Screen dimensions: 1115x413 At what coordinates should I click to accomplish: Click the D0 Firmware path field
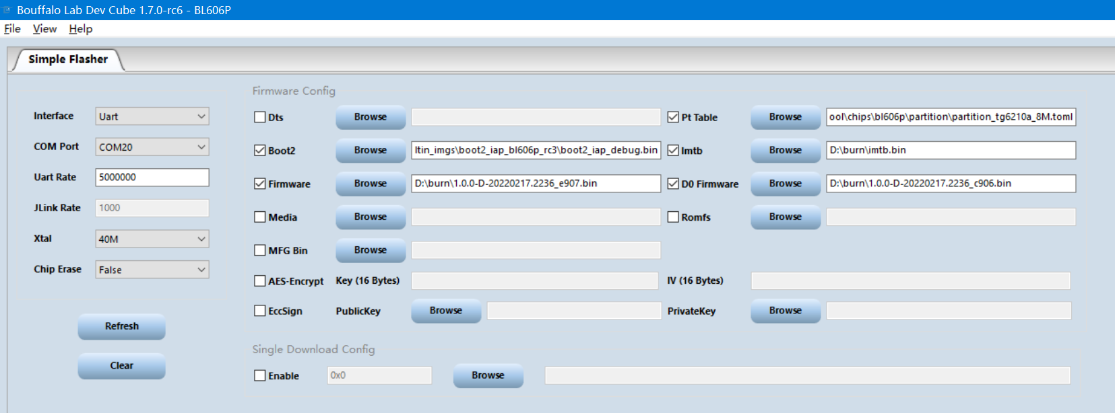[x=951, y=184]
